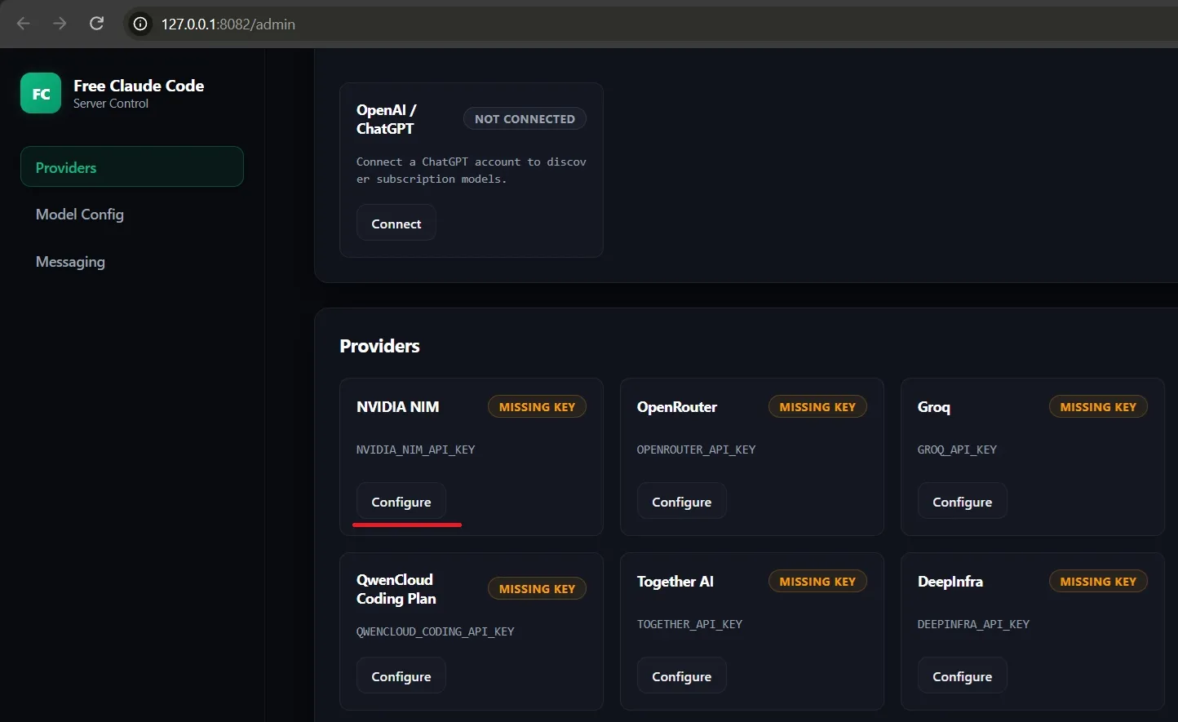Click NVIDIA NIM's MISSING KEY badge

coord(537,407)
